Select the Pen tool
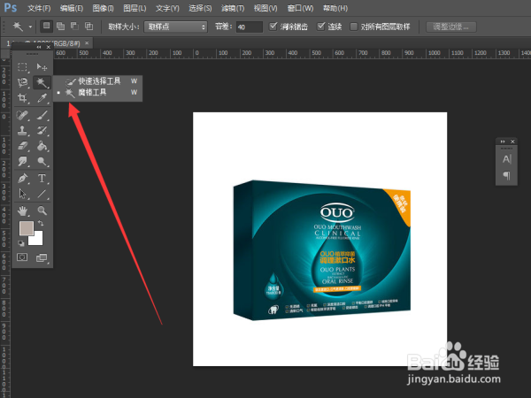 coord(22,178)
